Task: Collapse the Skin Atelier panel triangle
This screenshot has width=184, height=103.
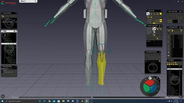Action: click(x=147, y=26)
